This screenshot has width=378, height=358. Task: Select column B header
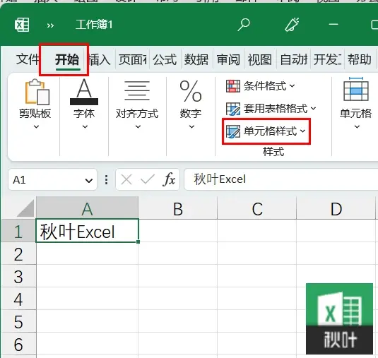[x=178, y=208]
